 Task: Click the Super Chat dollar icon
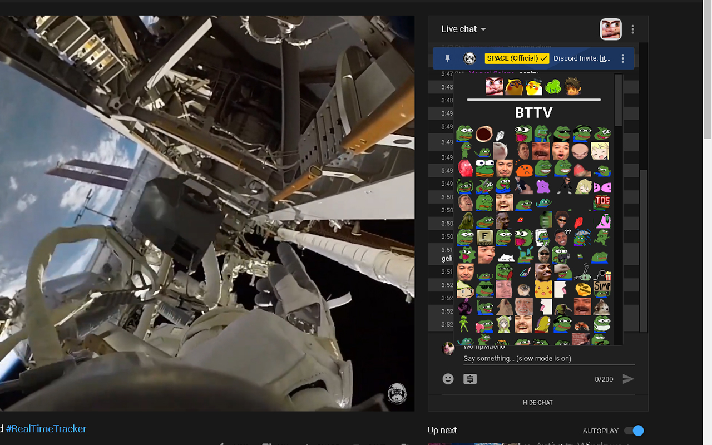(x=470, y=379)
